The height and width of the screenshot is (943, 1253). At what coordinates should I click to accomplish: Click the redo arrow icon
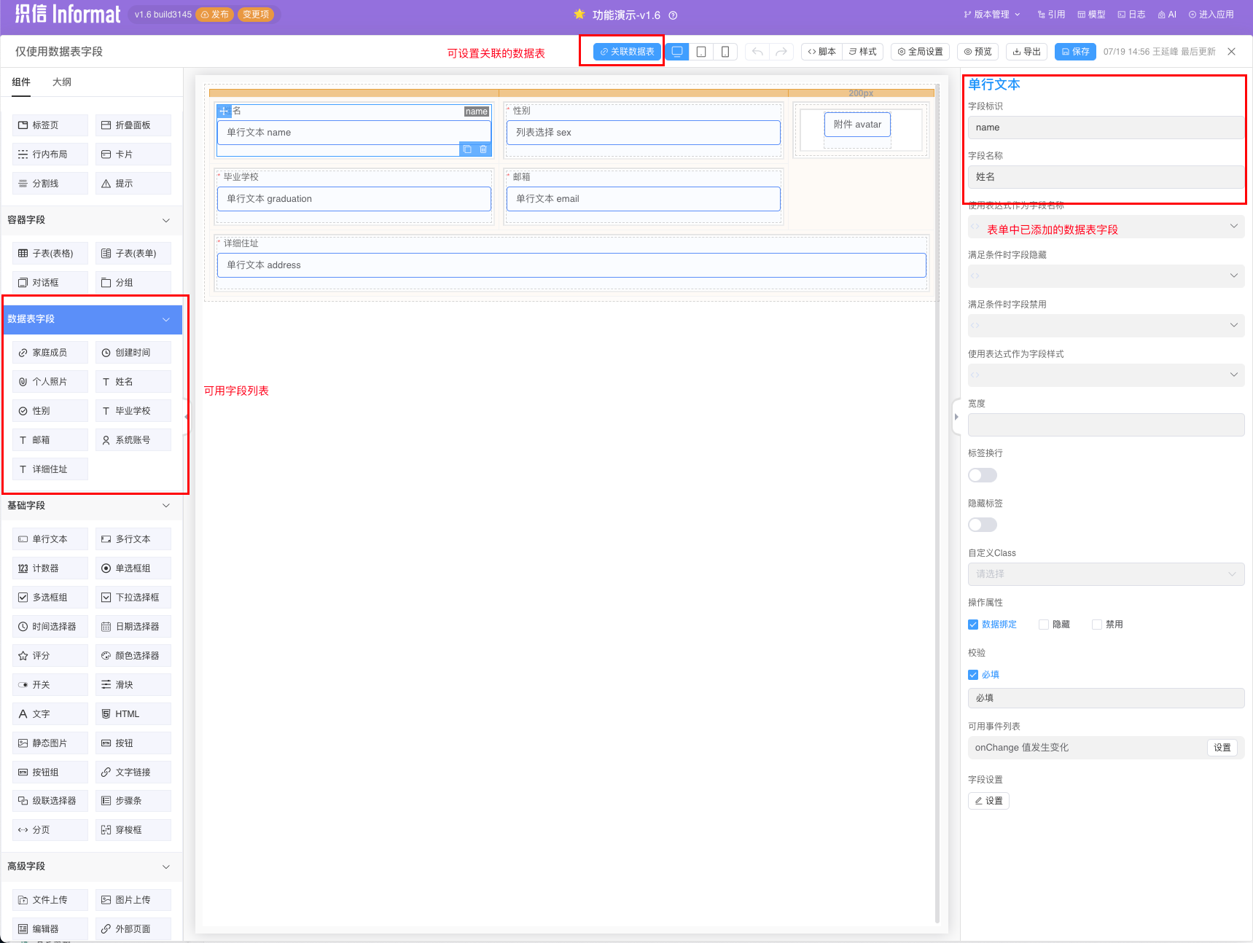tap(781, 52)
